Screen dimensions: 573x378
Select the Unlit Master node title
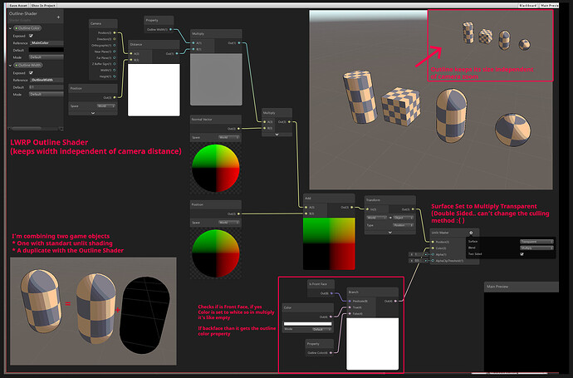[440, 233]
